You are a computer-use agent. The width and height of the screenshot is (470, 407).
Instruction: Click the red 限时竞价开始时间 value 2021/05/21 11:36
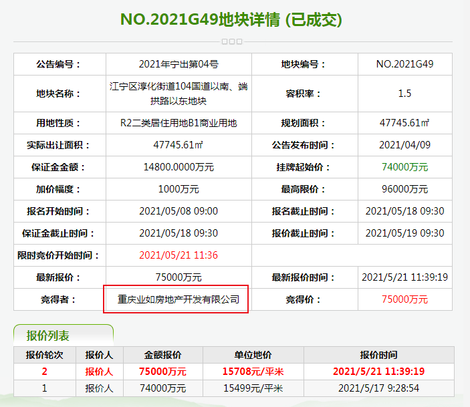point(179,255)
